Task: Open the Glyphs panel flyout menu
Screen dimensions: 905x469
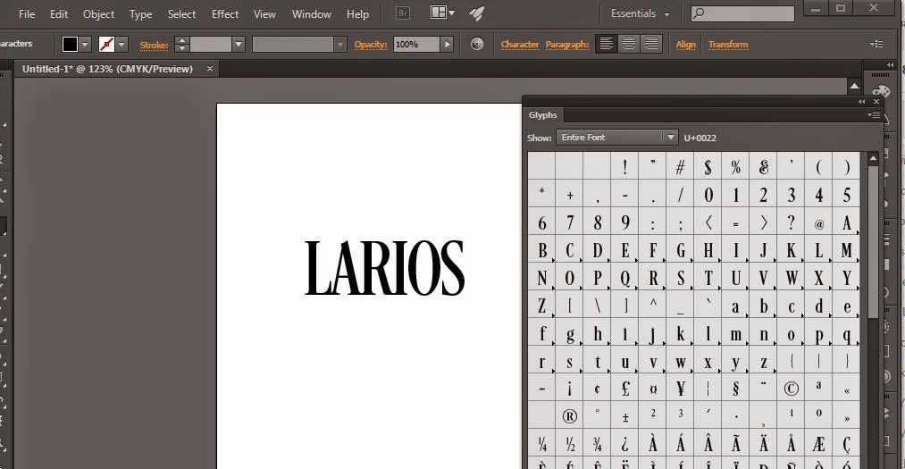Action: pos(873,115)
